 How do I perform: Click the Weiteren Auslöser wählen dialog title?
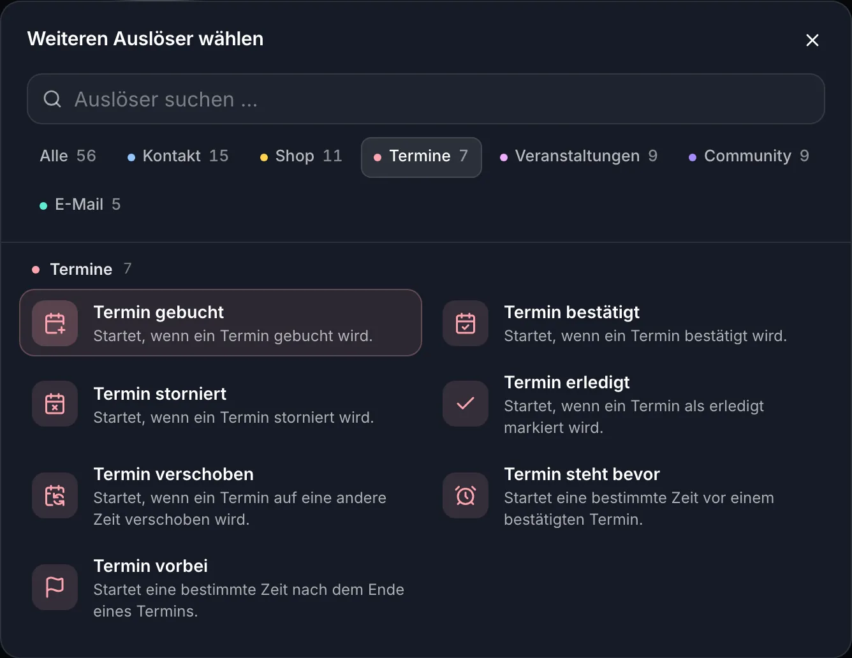[x=145, y=39]
